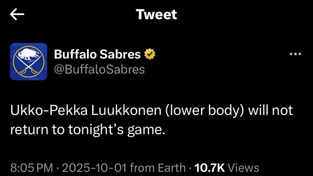
Task: Click the "from Earth" location label
Action: [x=158, y=168]
